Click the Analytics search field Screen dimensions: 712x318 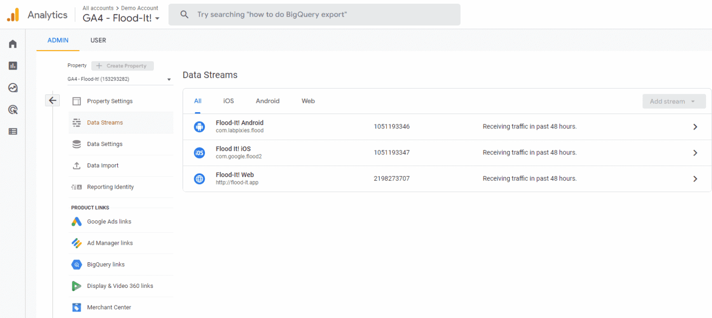pos(314,15)
